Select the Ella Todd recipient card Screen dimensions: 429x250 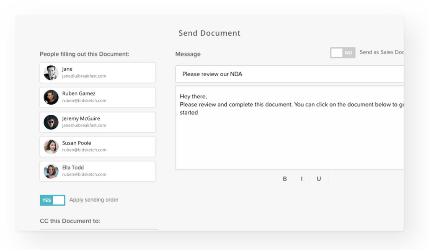point(98,171)
